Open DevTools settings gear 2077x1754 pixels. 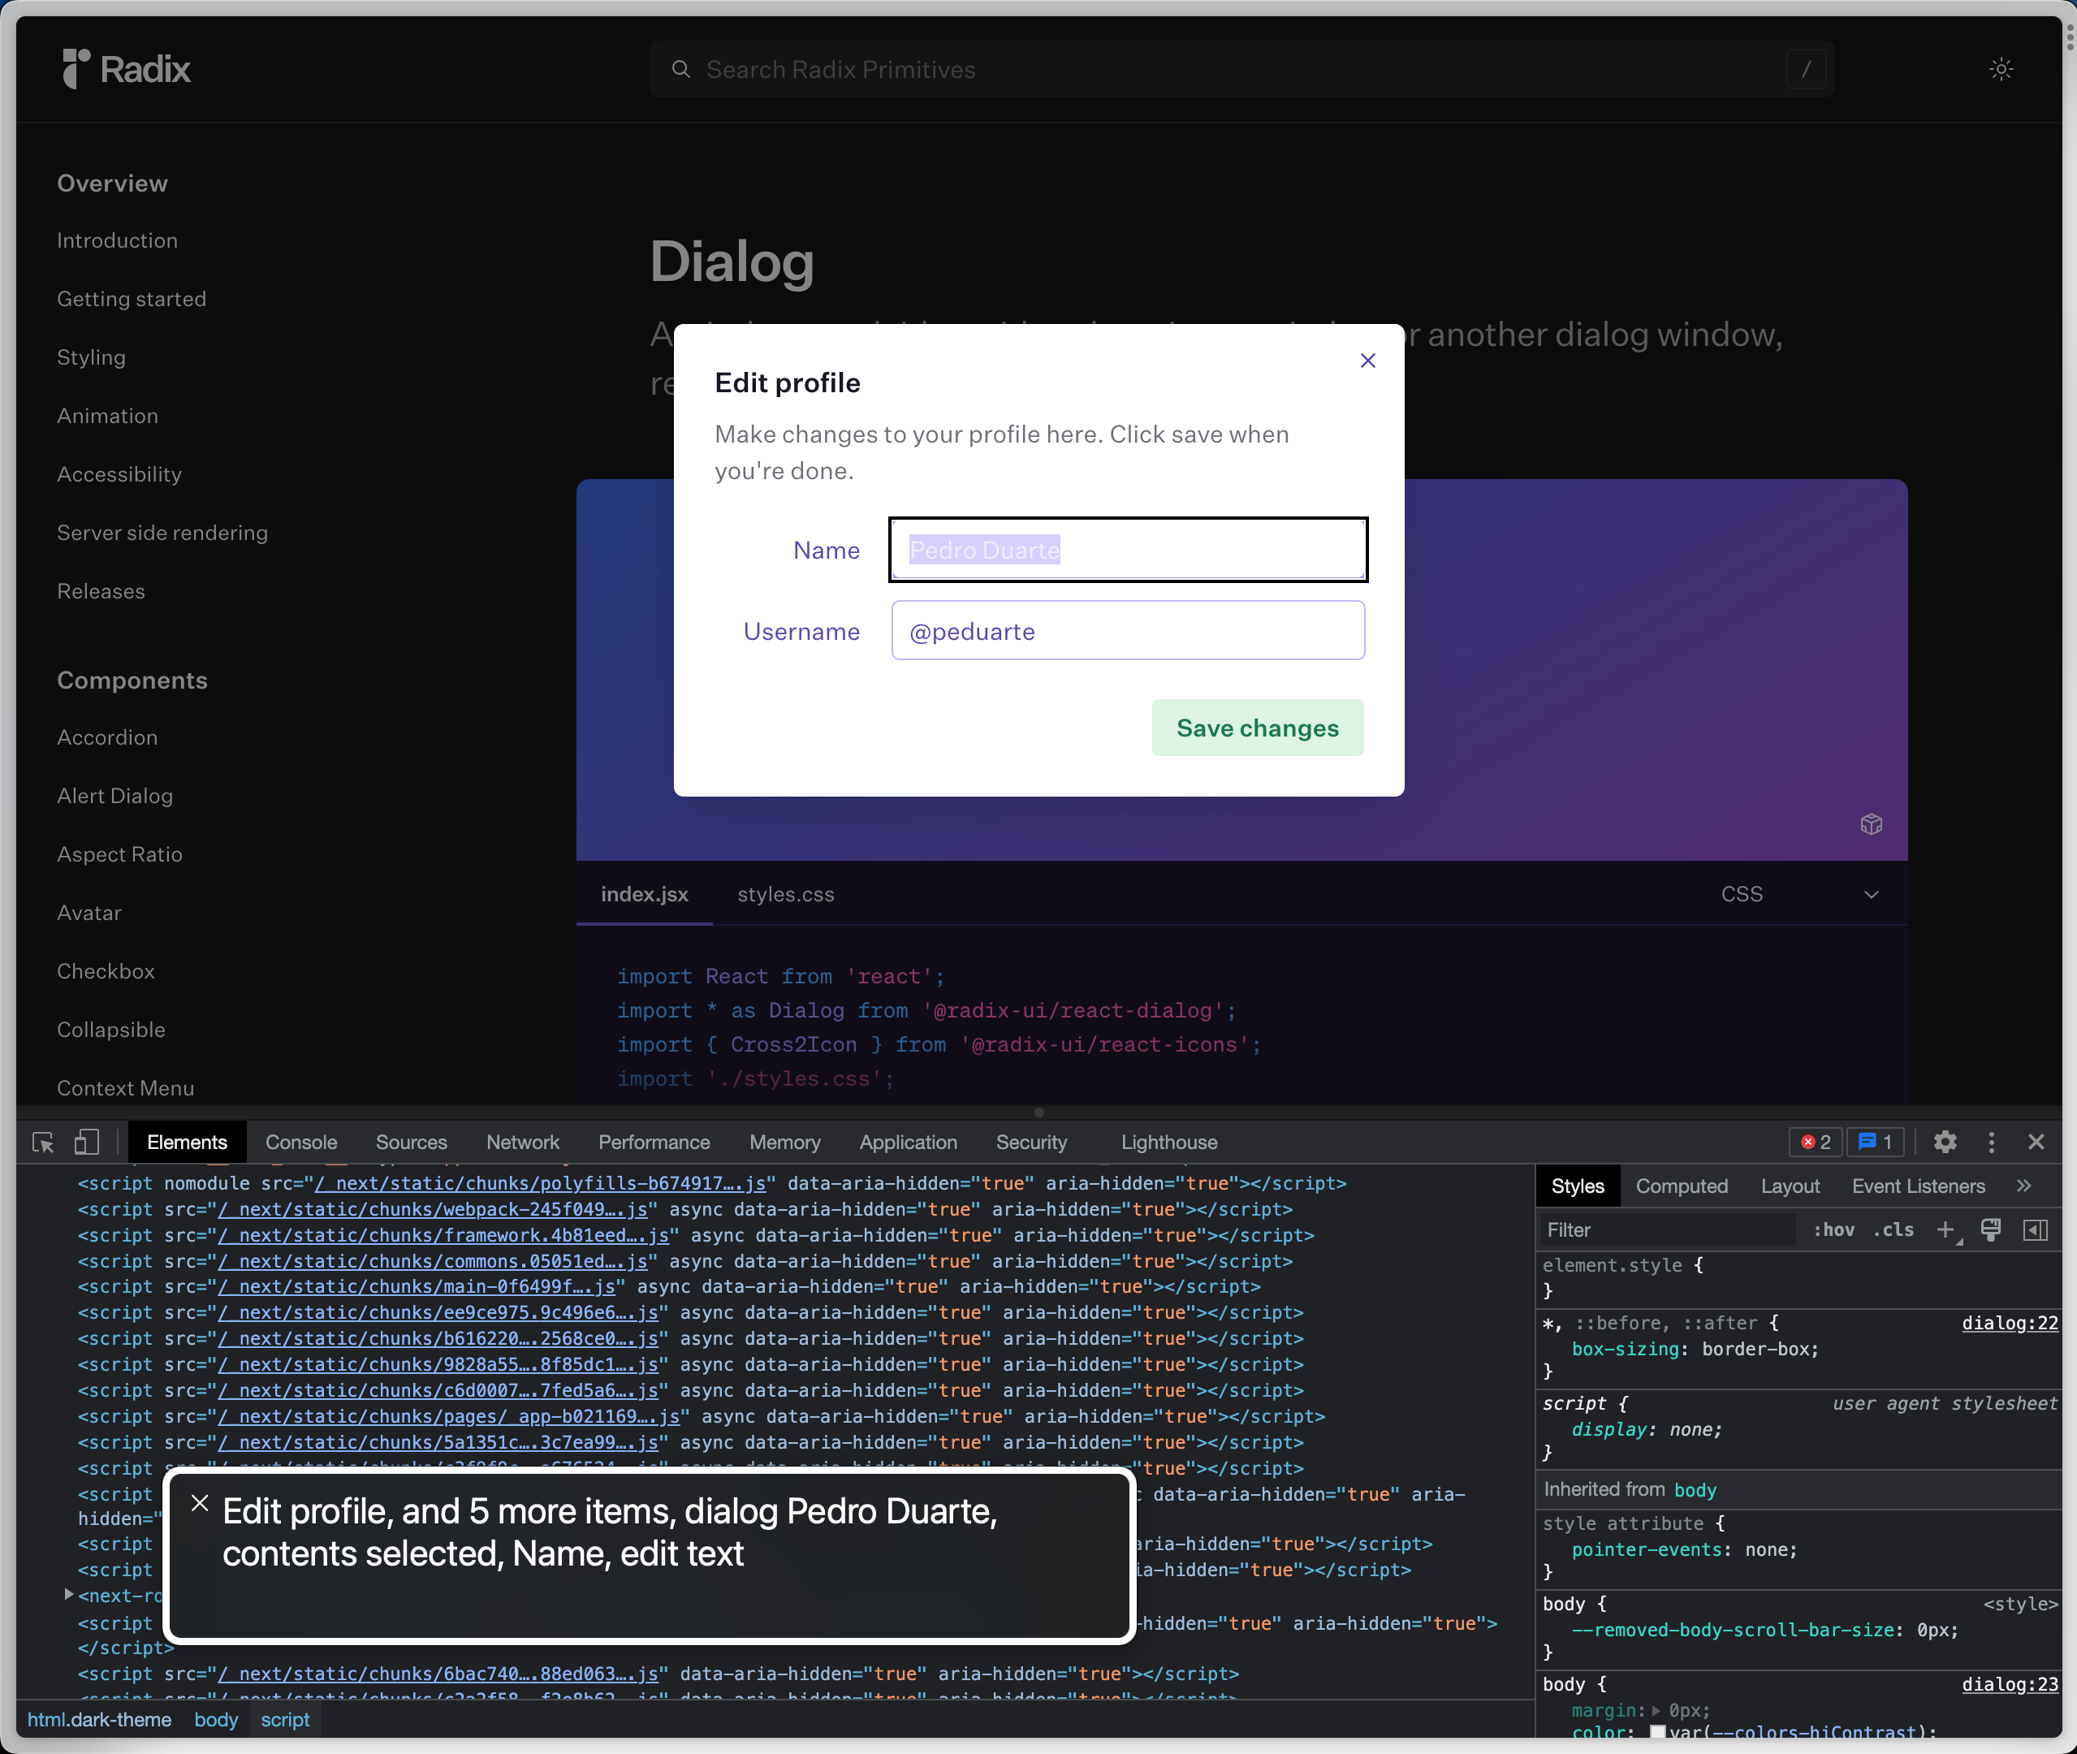pos(1945,1142)
